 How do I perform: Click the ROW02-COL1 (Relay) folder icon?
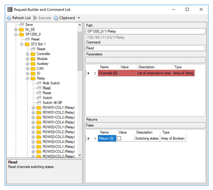click(x=39, y=127)
